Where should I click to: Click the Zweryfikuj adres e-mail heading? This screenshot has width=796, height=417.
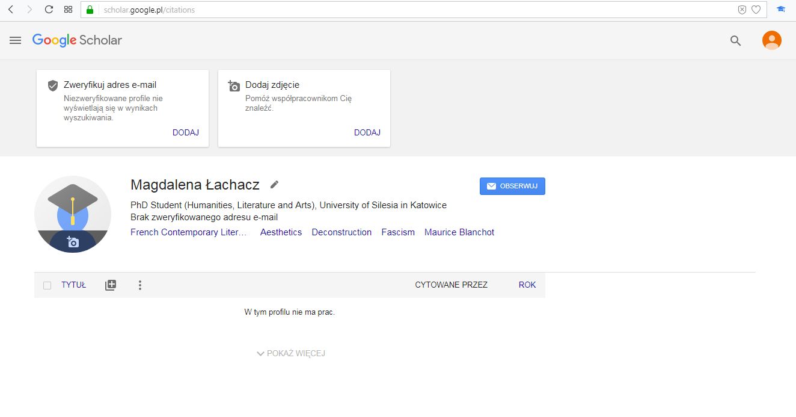[110, 85]
